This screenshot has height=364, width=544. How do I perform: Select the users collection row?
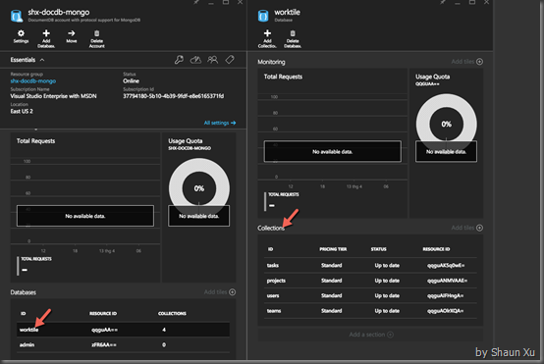(370, 295)
